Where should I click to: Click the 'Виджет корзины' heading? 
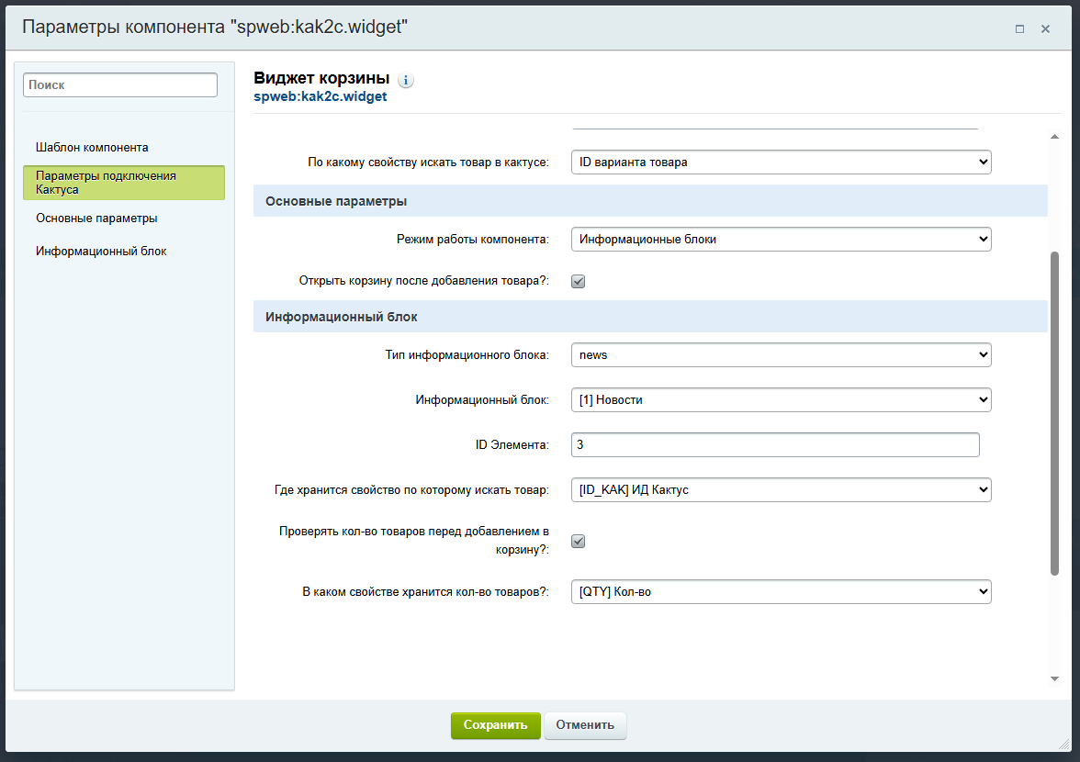(x=321, y=78)
